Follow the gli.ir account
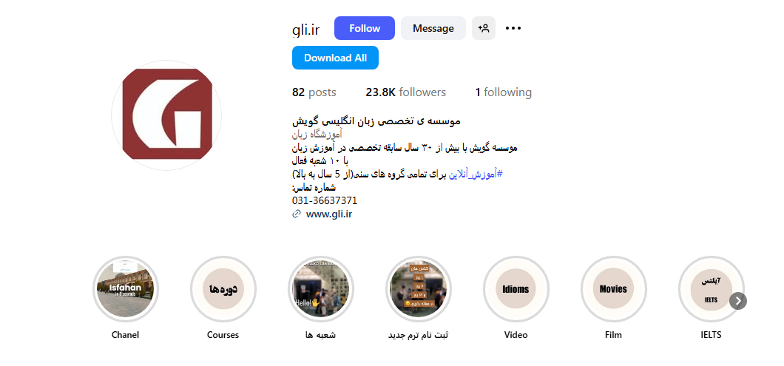The height and width of the screenshot is (366, 784). click(365, 28)
